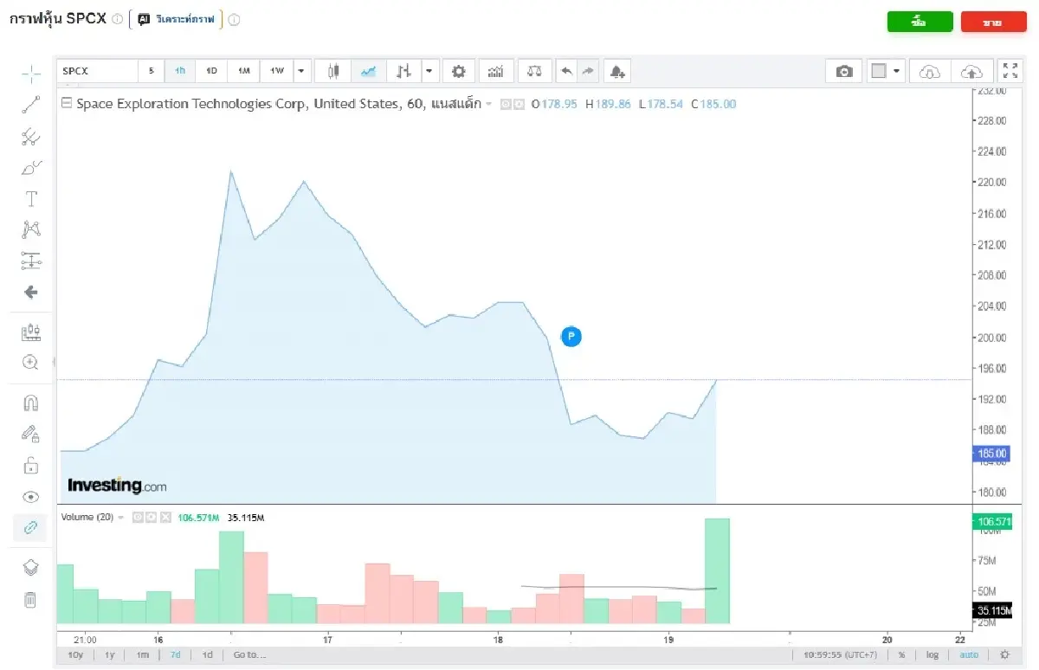This screenshot has height=670, width=1039.
Task: Open the layout dropdown arrow
Action: [x=897, y=71]
